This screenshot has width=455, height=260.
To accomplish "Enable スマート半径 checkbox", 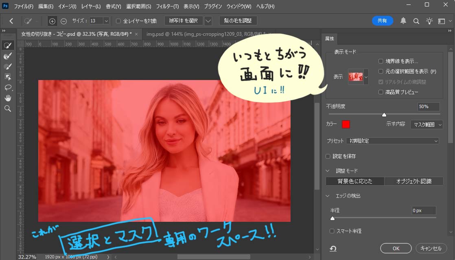I will click(x=332, y=231).
